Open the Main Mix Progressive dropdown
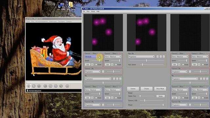The width and height of the screenshot is (210, 118). pyautogui.click(x=141, y=57)
